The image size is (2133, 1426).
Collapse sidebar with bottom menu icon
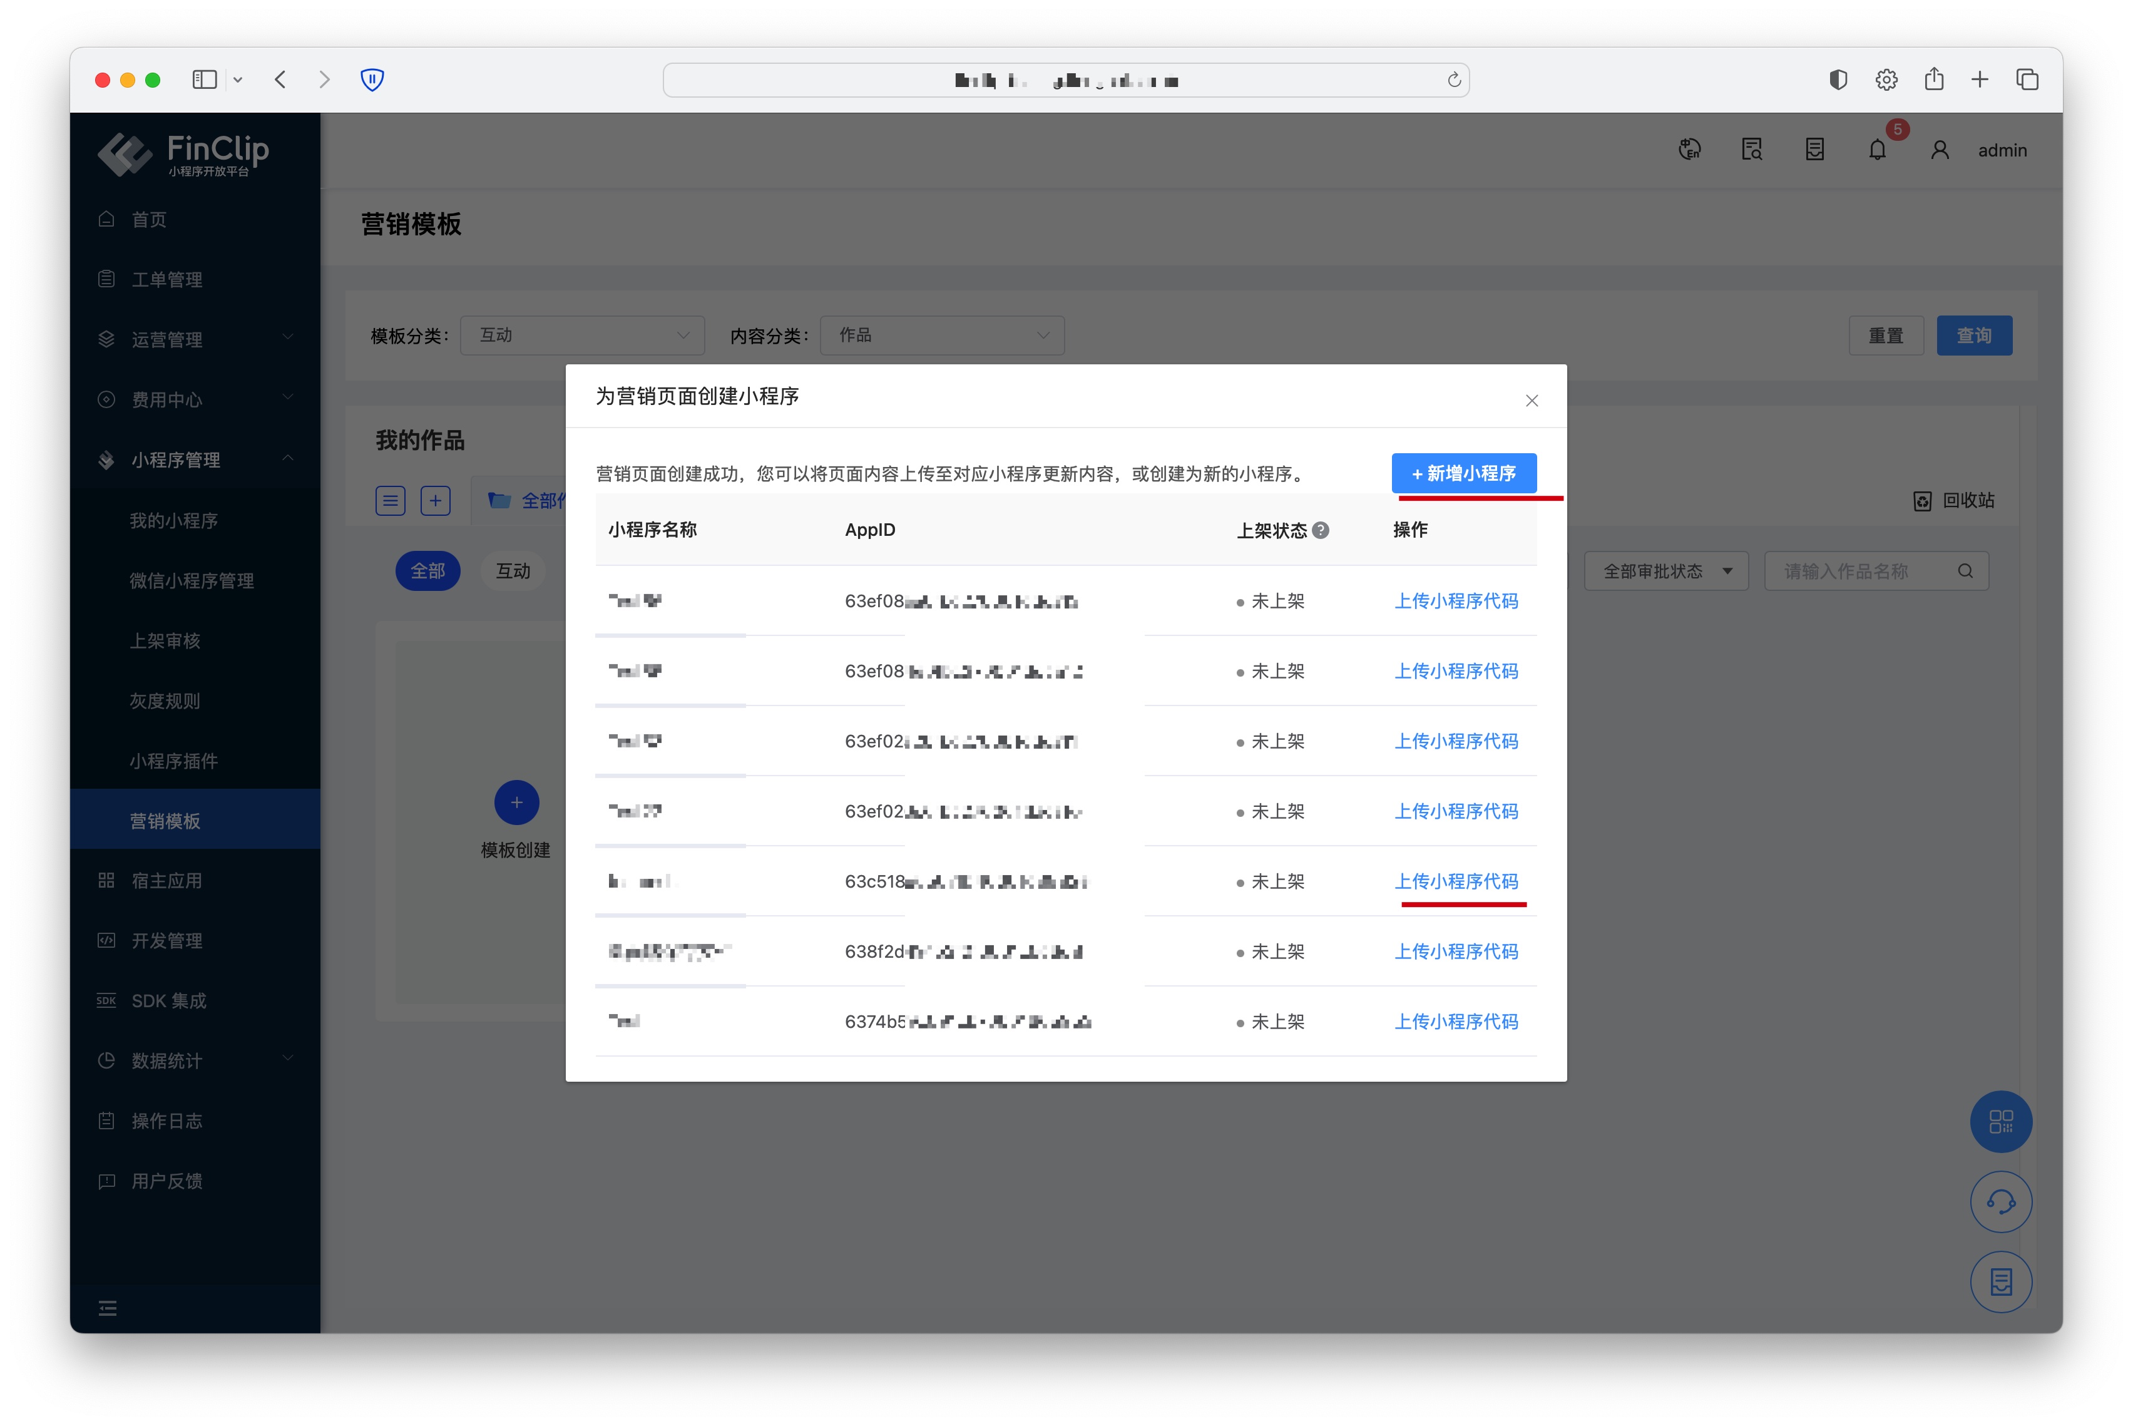coord(107,1308)
